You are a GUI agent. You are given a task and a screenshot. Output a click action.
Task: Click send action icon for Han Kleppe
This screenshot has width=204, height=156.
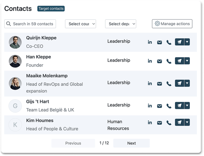coord(180,61)
